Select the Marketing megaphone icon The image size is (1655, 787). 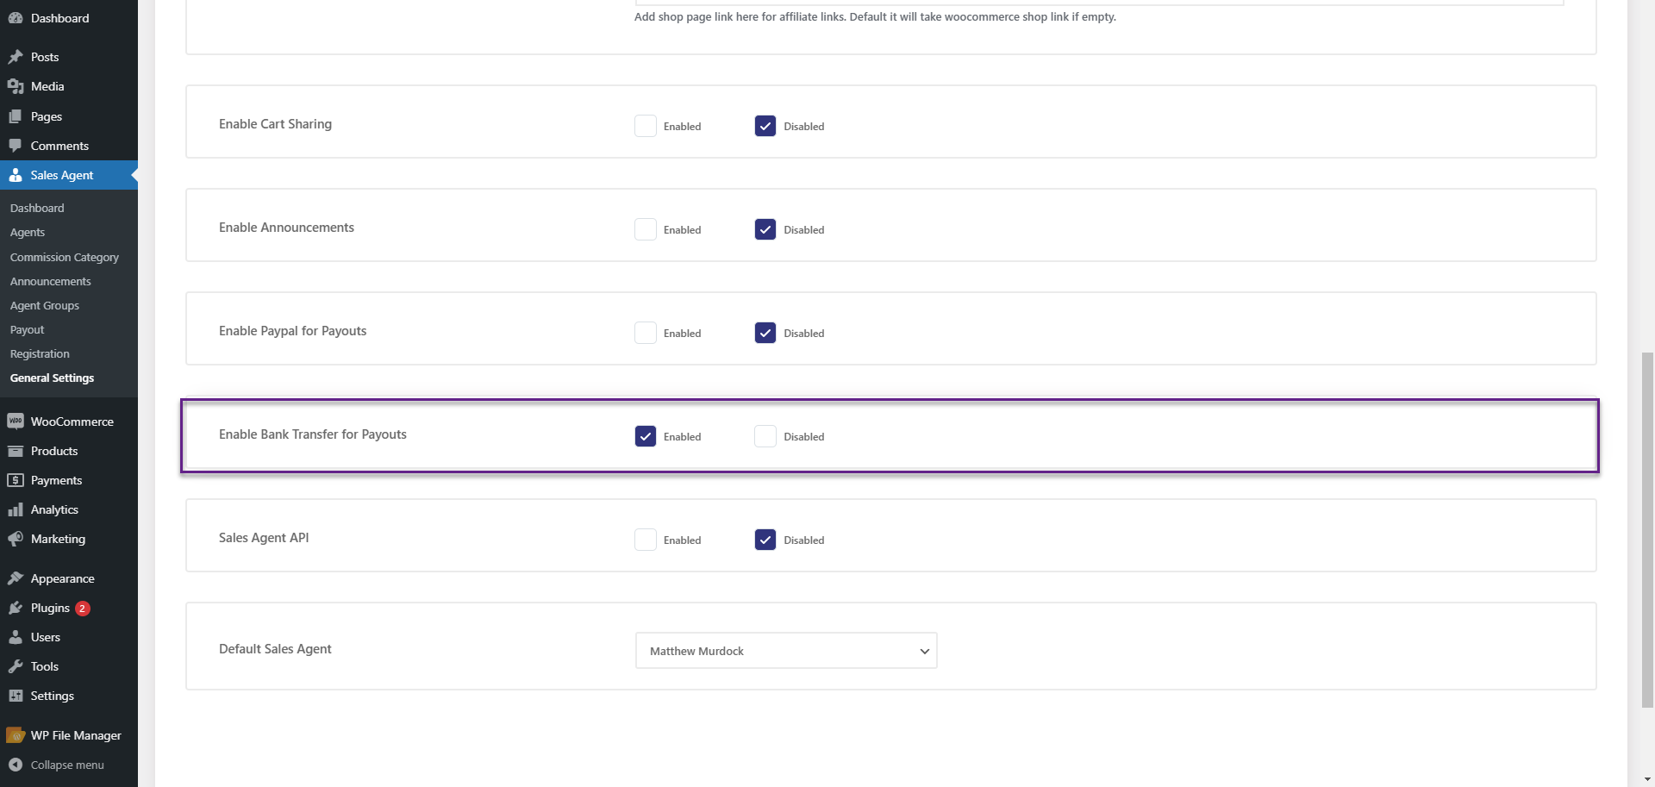[16, 539]
